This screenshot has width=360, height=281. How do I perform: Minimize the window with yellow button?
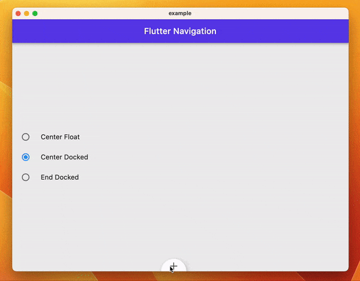(x=26, y=14)
